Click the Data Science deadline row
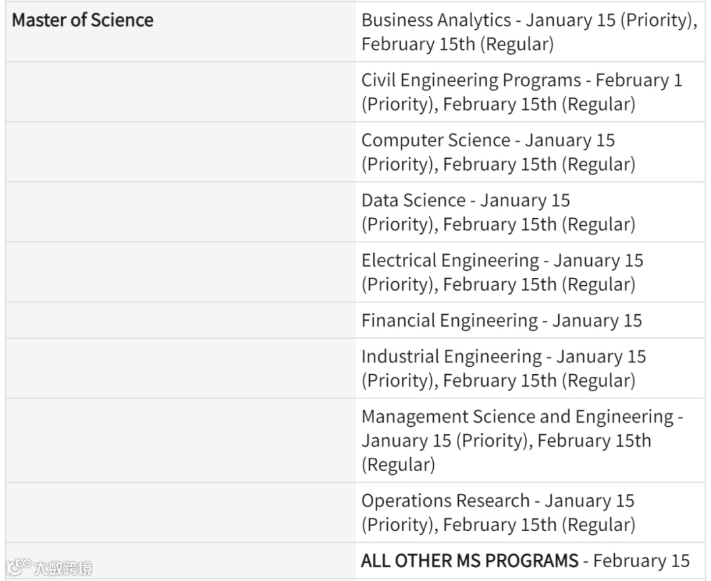711x581 pixels. coord(498,212)
